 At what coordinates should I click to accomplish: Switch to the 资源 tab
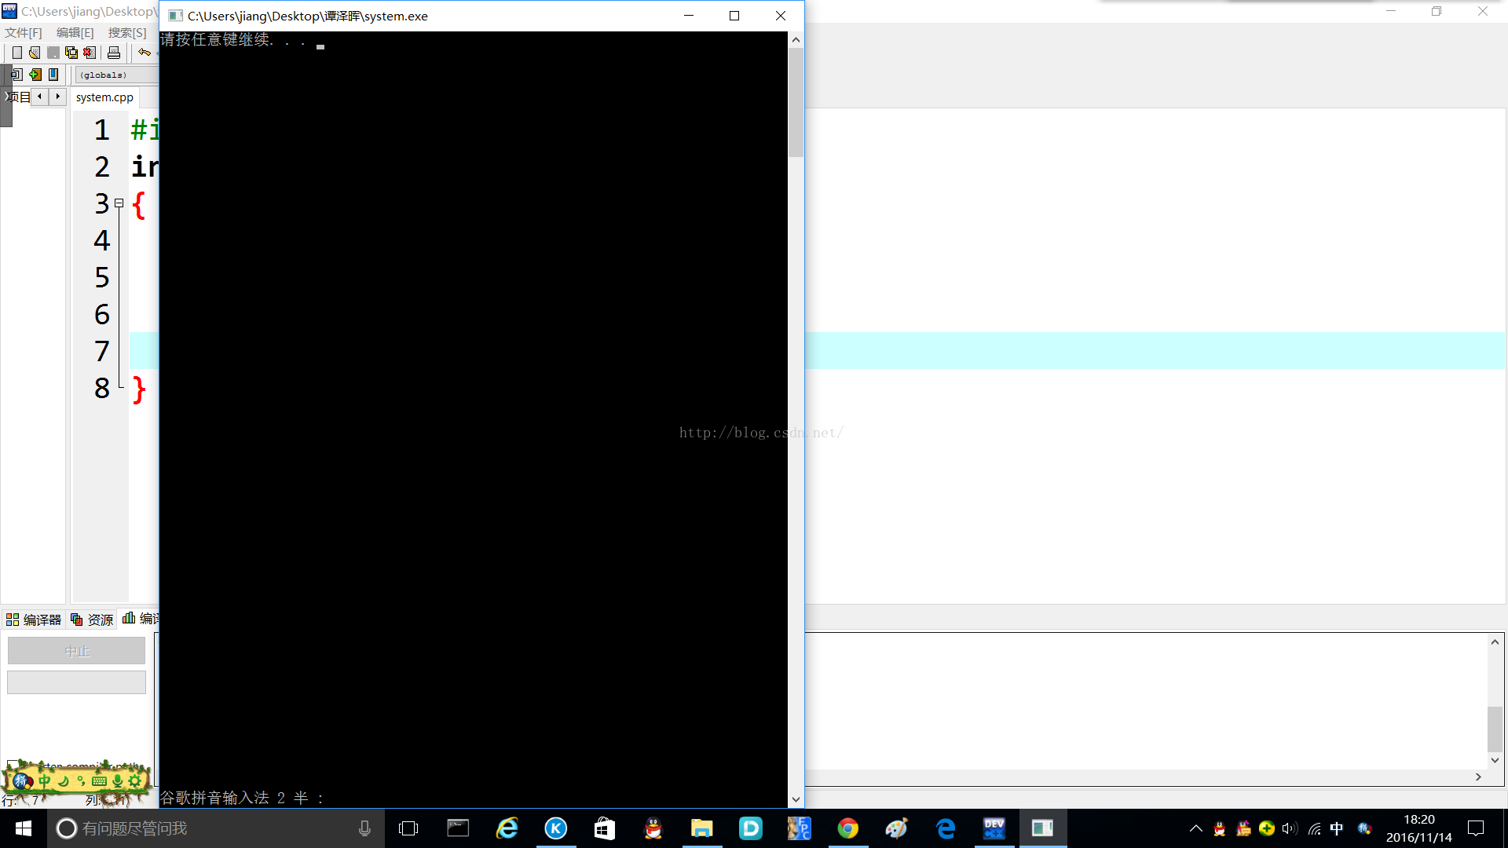93,620
